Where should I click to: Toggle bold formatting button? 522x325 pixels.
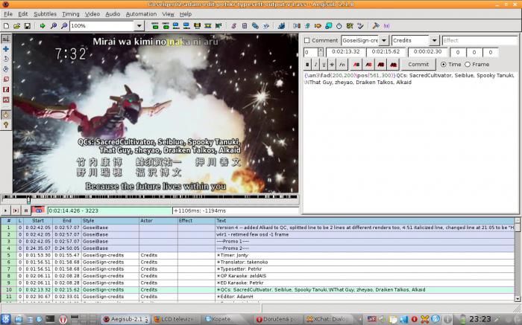point(307,65)
